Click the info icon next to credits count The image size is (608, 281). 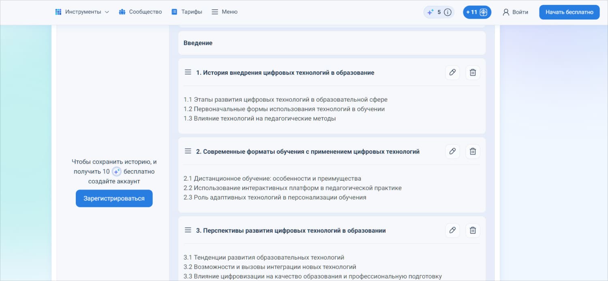coord(447,12)
